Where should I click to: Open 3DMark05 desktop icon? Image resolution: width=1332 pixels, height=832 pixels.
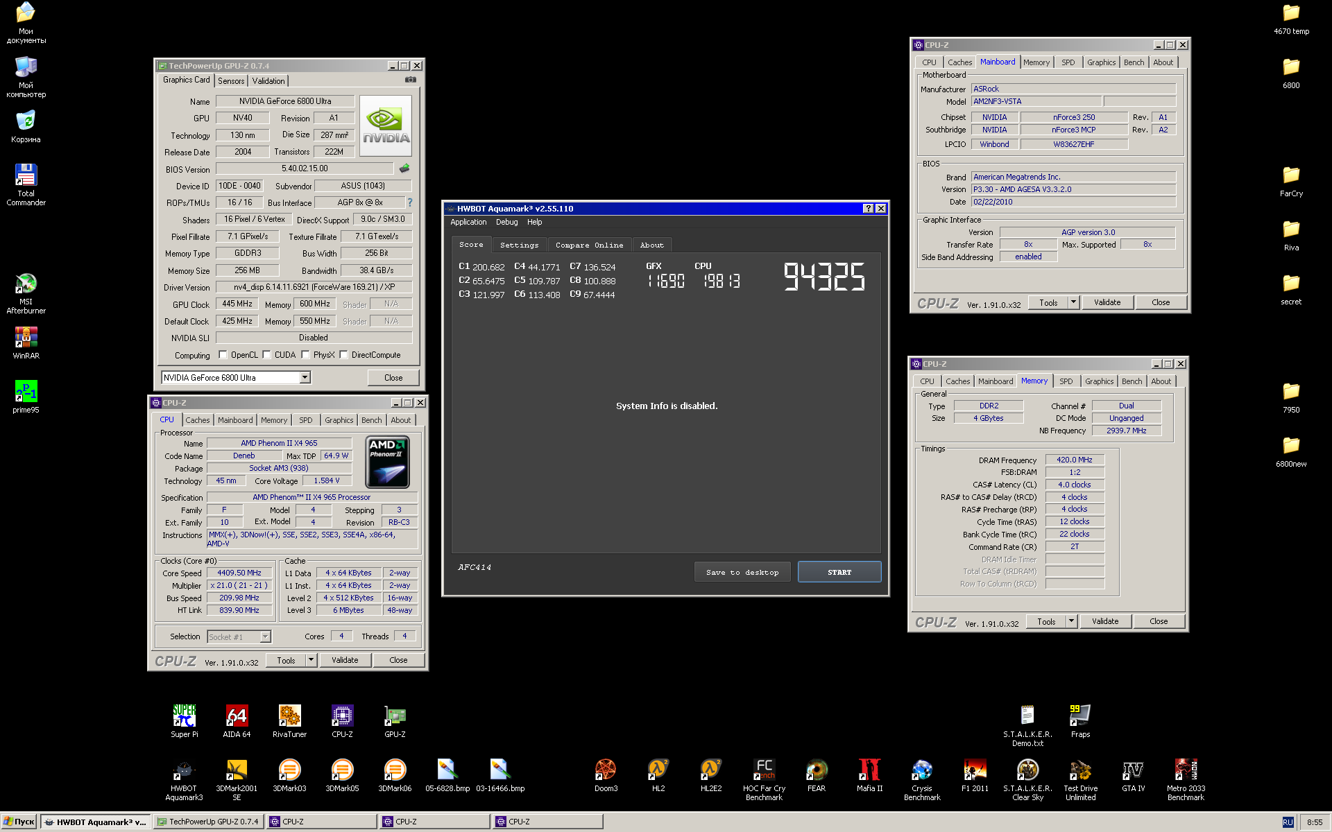pos(342,775)
